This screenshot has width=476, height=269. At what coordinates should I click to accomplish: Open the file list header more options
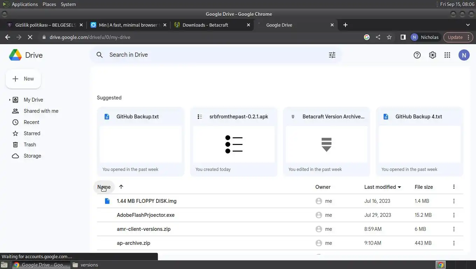pos(454,187)
